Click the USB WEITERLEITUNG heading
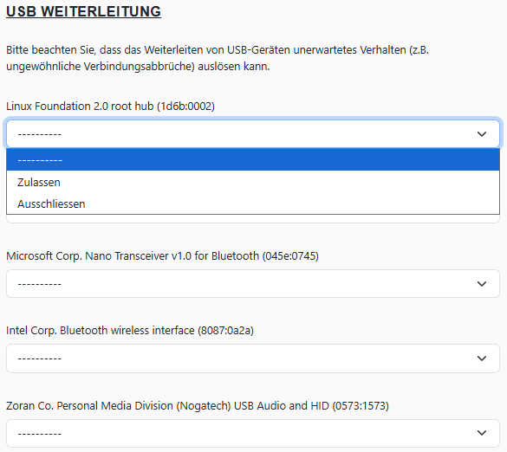 (x=83, y=12)
